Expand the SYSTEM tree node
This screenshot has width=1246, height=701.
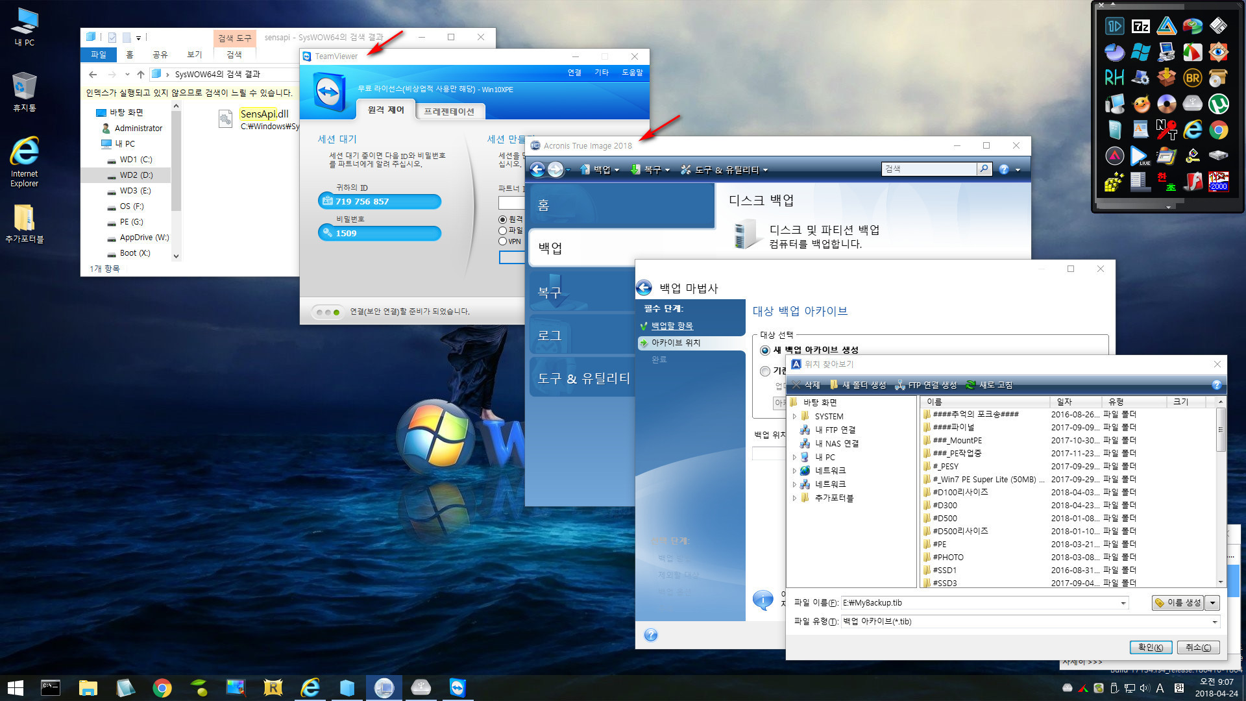coord(794,417)
